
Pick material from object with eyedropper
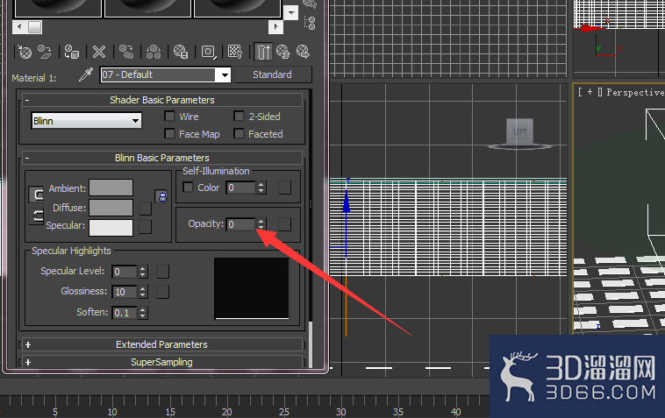coord(86,75)
